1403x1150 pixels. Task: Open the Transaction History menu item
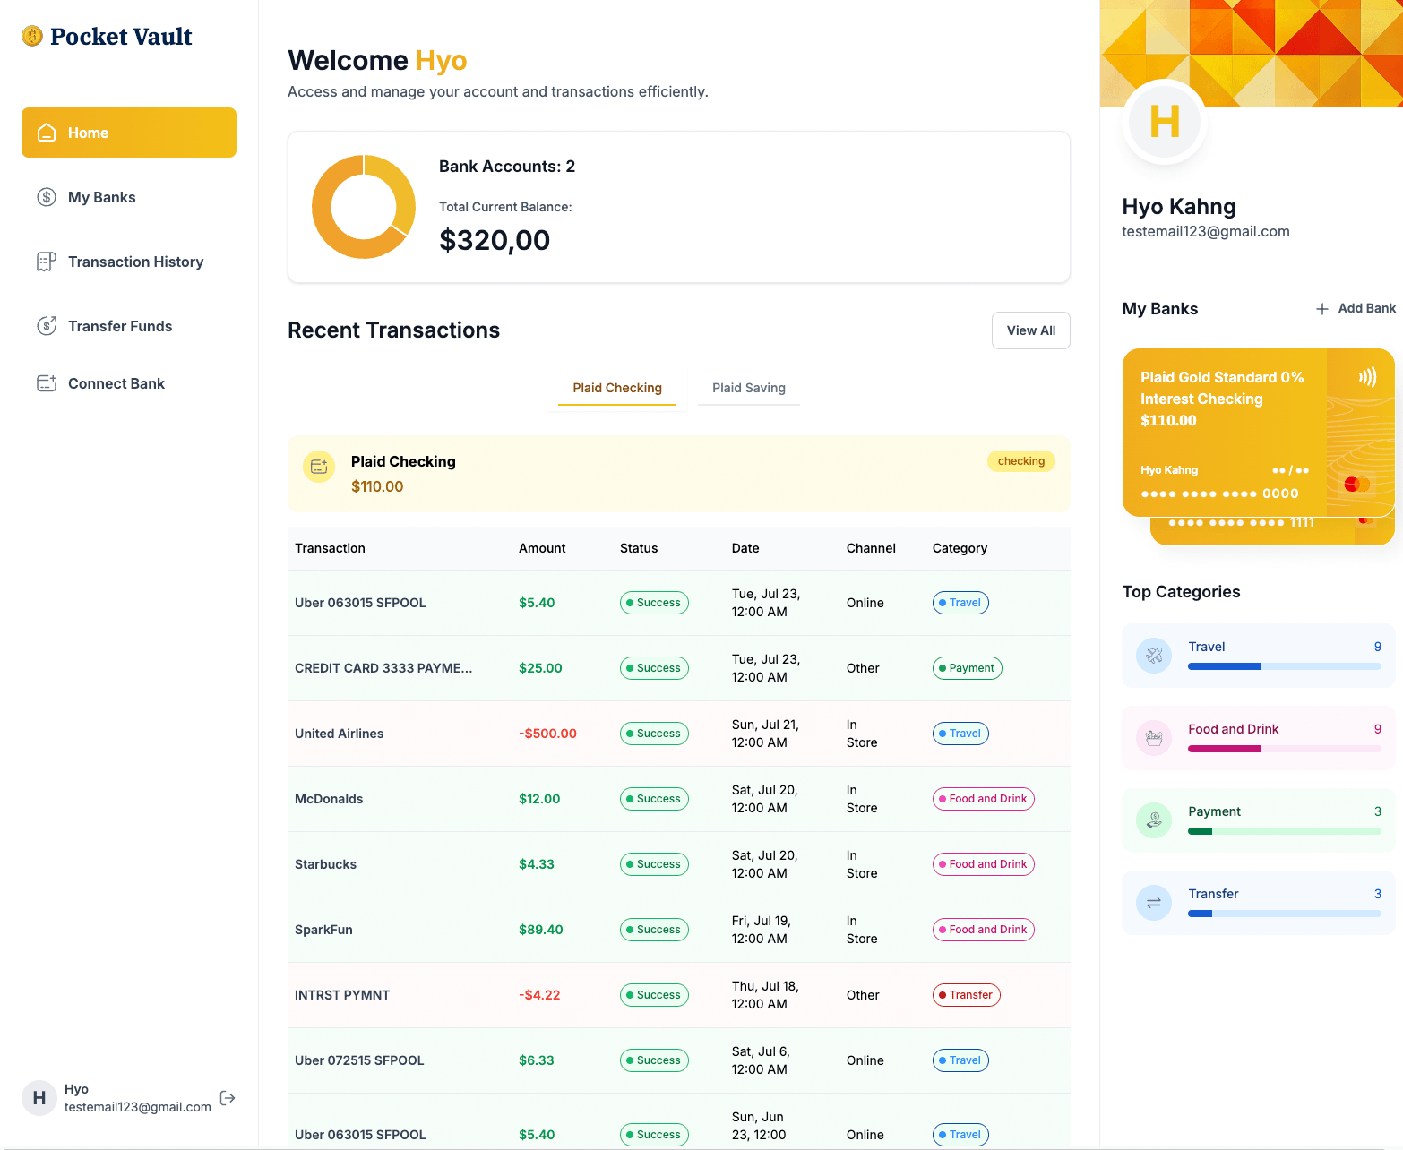click(135, 262)
